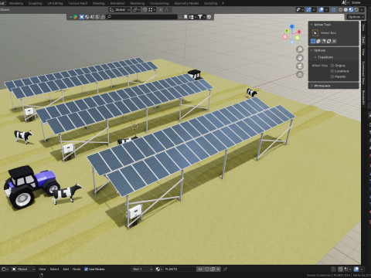
Task: Open the Options dropdown in viewport header
Action: click(356, 17)
